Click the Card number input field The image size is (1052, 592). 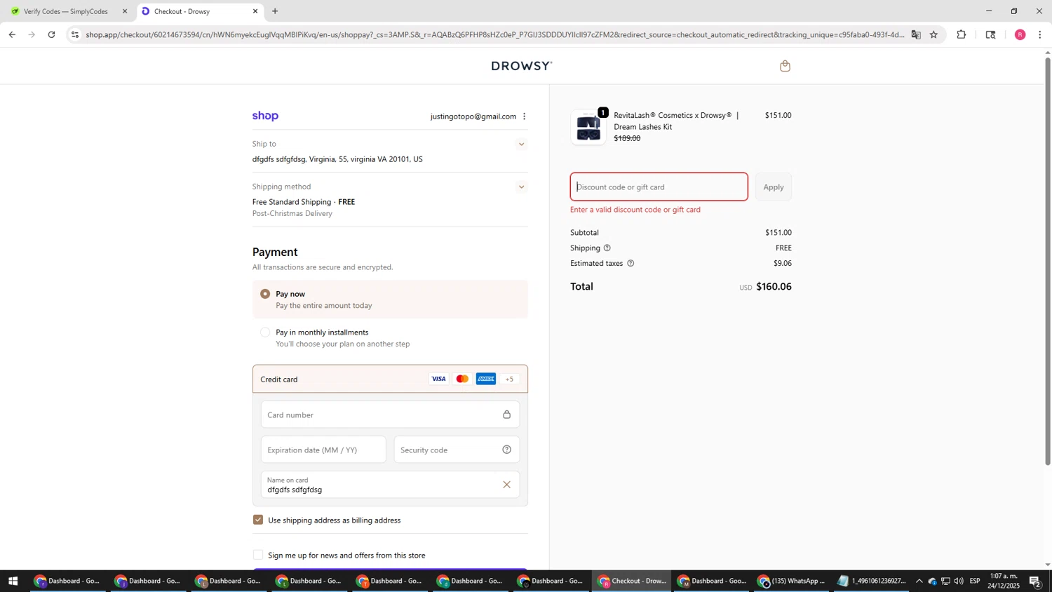coord(390,415)
